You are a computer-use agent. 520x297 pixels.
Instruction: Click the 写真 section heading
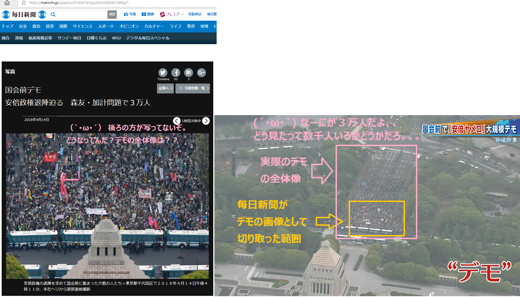(x=10, y=72)
